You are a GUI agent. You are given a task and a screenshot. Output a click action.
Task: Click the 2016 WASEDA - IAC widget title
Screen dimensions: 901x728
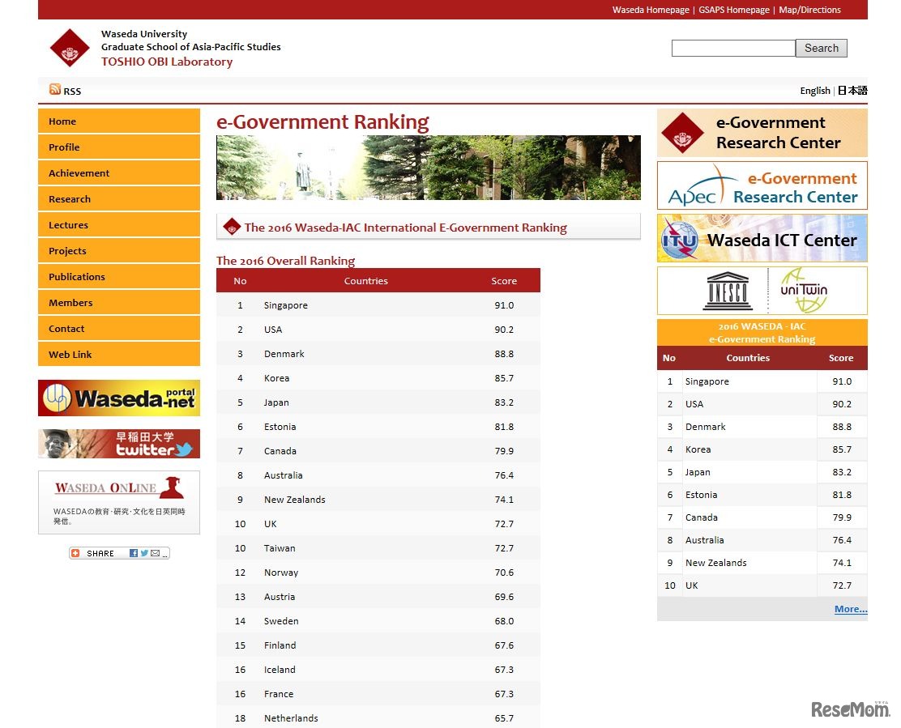[x=762, y=333]
